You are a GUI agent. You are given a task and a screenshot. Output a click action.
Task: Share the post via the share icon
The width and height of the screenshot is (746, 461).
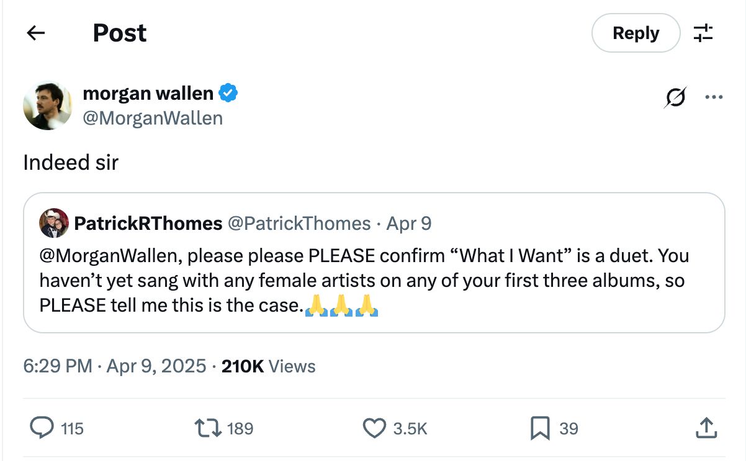(708, 428)
